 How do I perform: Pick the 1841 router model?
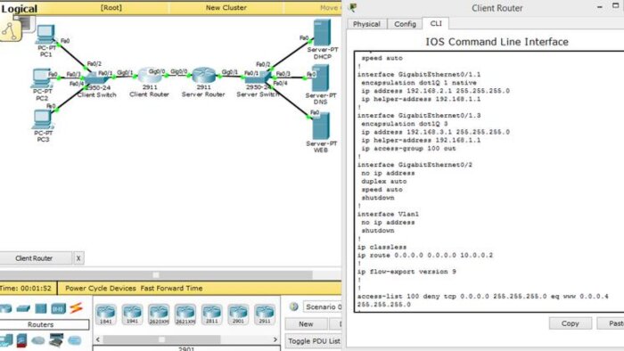[x=105, y=314]
